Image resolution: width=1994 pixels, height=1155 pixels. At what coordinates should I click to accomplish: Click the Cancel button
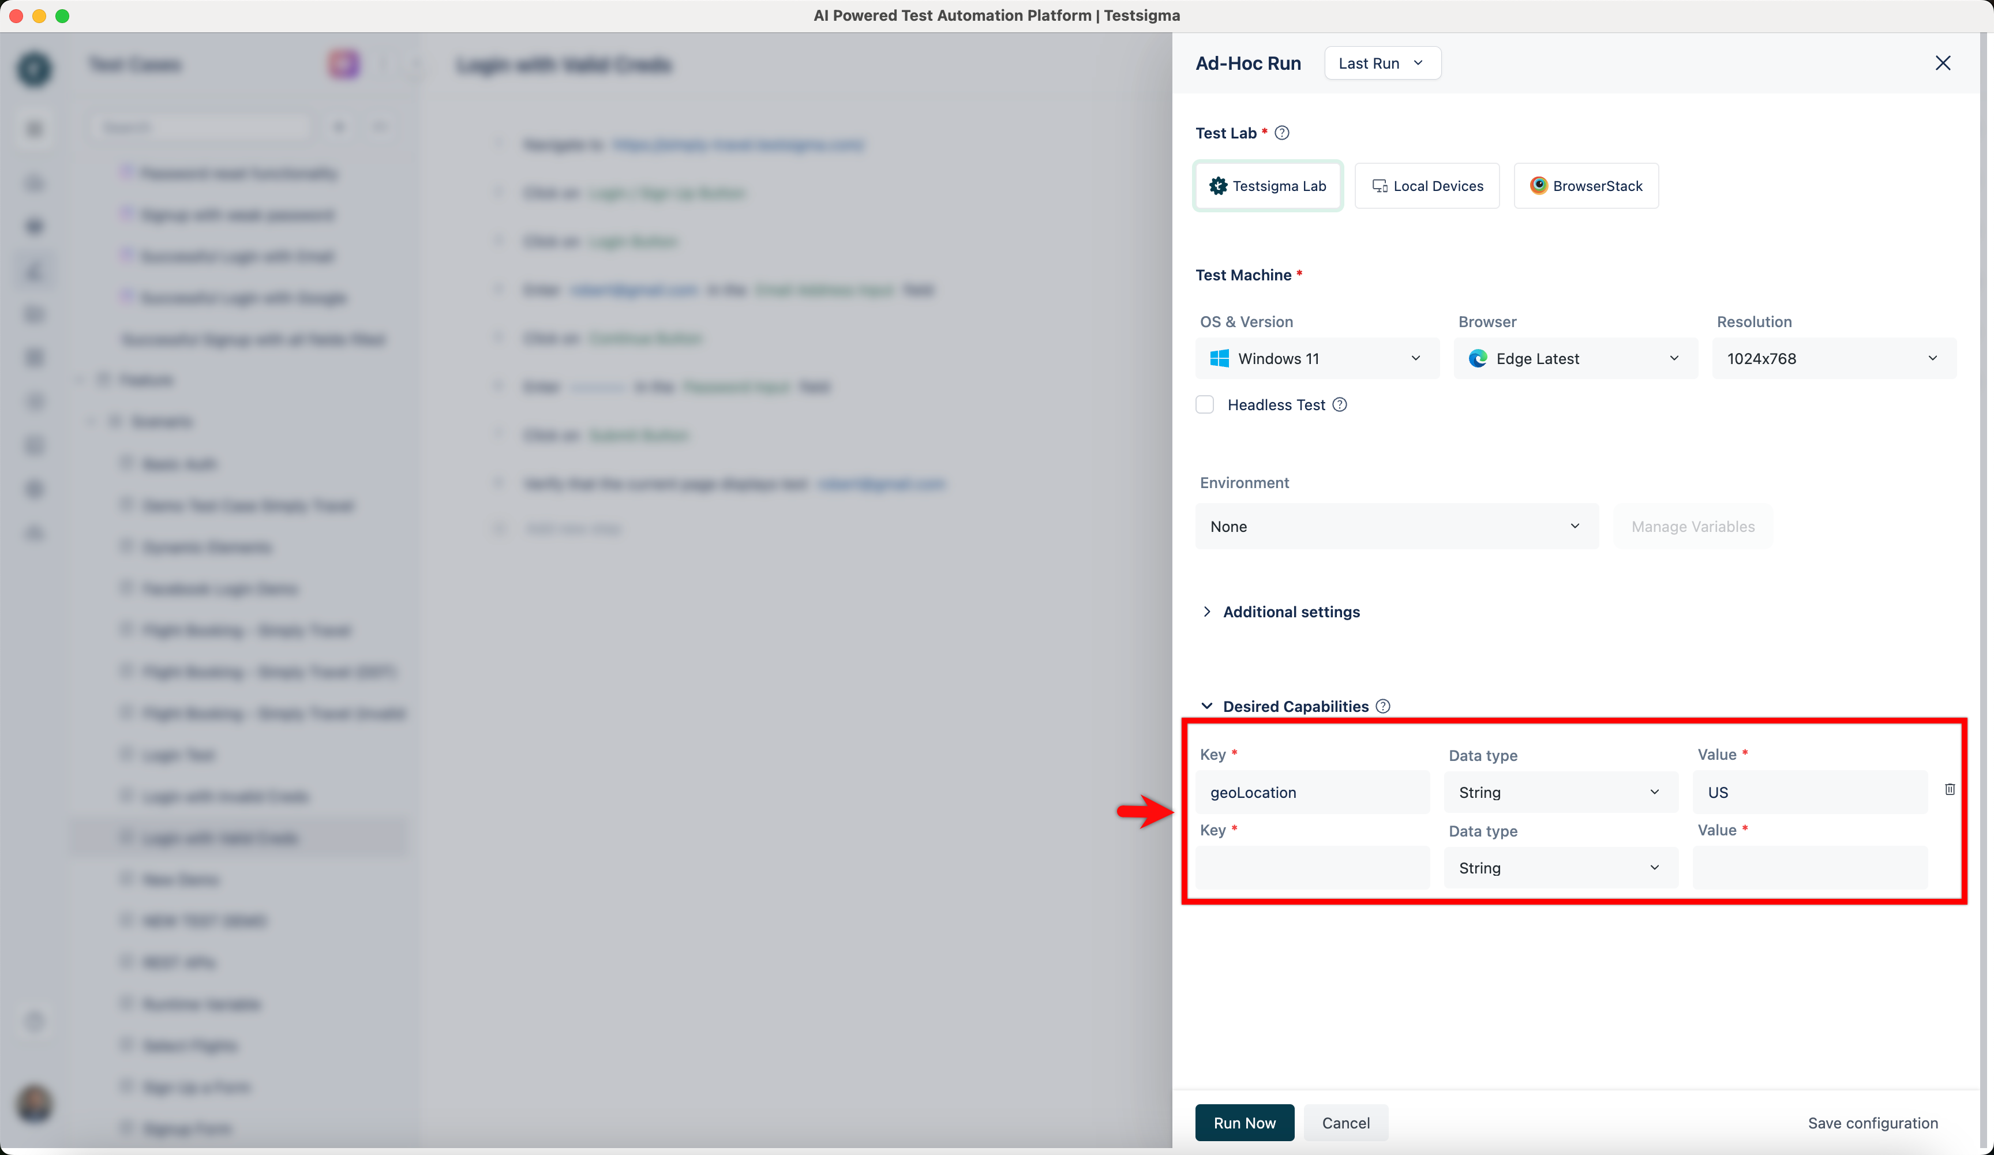1345,1123
